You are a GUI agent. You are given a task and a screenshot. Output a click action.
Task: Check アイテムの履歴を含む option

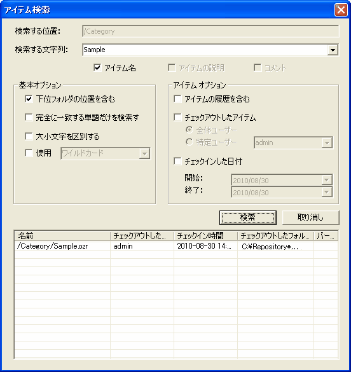coord(177,99)
